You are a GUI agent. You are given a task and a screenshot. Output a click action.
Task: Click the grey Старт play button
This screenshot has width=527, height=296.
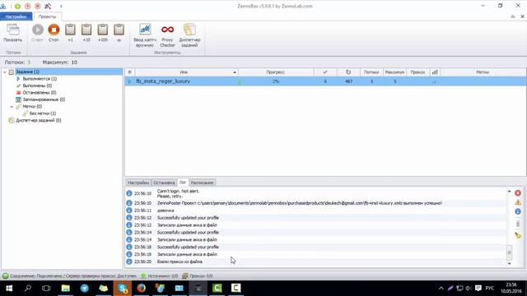pyautogui.click(x=37, y=33)
